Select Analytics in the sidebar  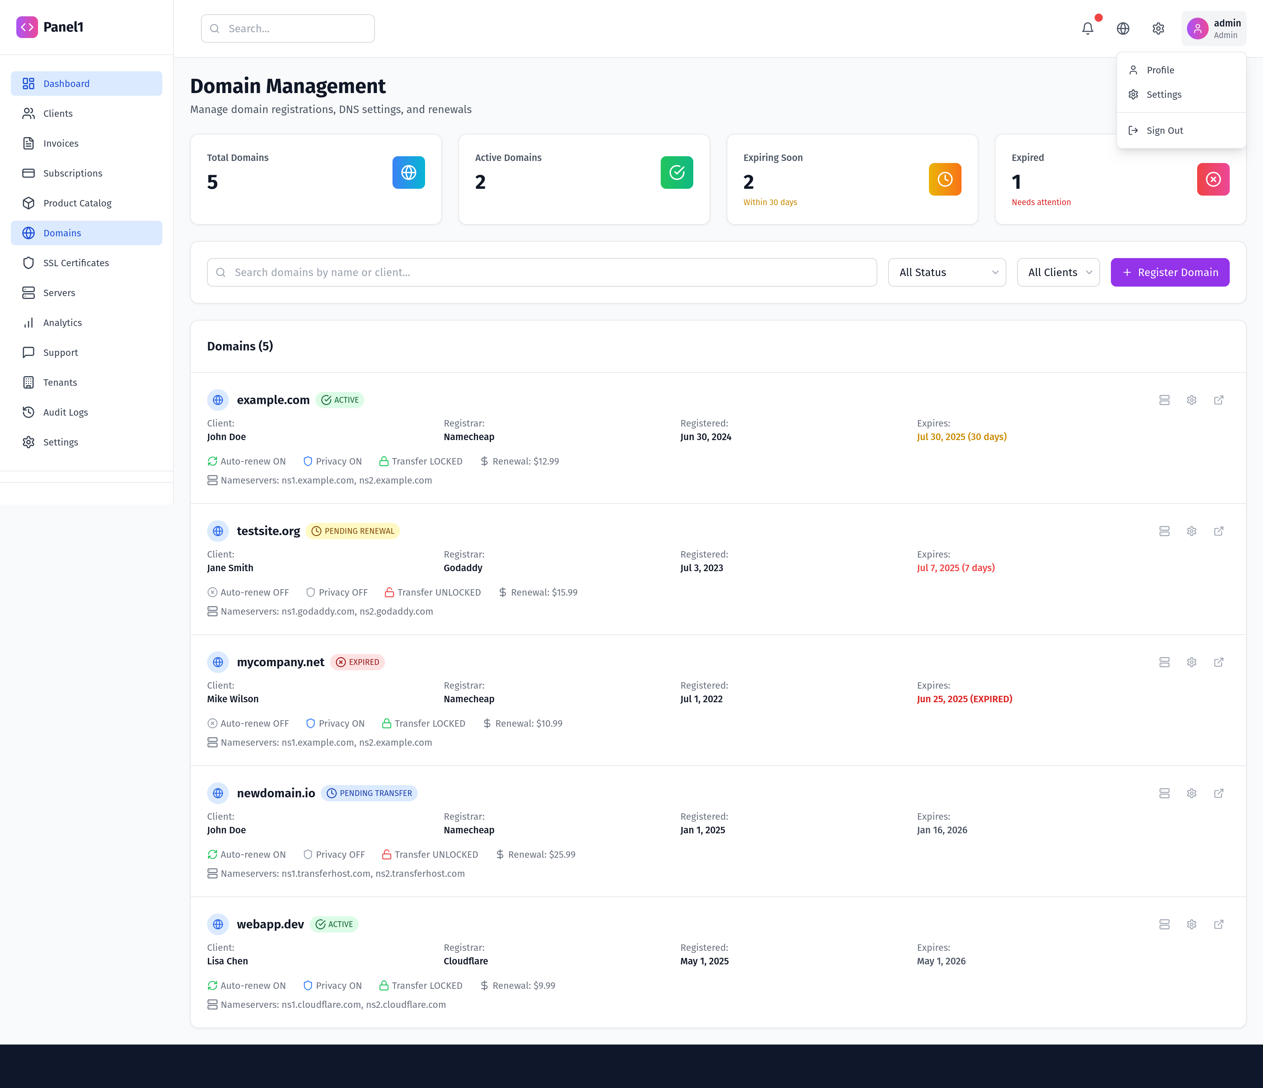click(63, 322)
